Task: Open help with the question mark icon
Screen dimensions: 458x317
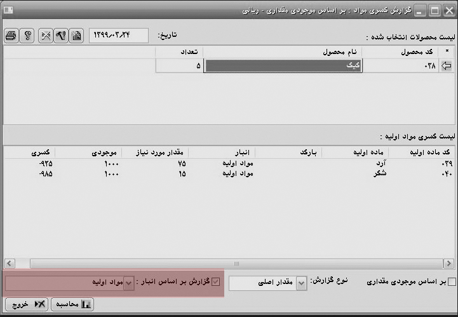Action: click(x=27, y=36)
